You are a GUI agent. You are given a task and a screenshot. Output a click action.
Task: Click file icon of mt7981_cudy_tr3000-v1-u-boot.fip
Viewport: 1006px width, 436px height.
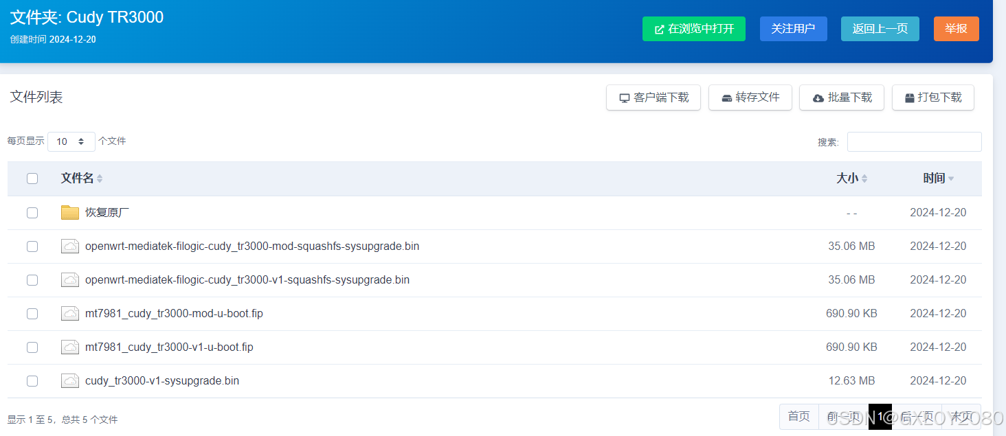tap(70, 347)
